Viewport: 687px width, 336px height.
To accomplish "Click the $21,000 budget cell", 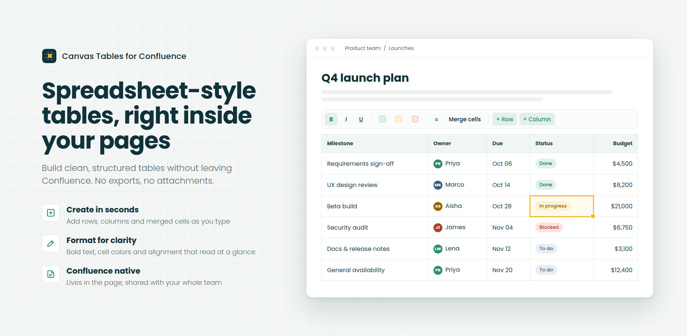I will click(616, 206).
